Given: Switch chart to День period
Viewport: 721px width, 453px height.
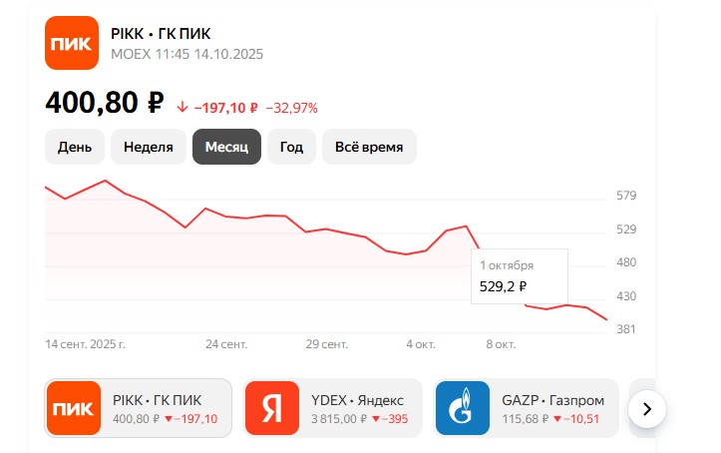Looking at the screenshot, I should point(75,147).
